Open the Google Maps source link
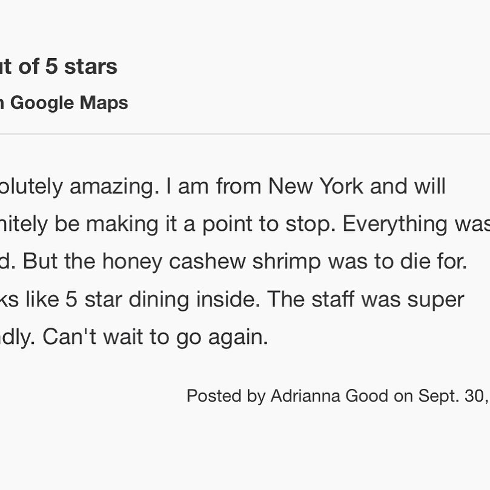 [68, 103]
